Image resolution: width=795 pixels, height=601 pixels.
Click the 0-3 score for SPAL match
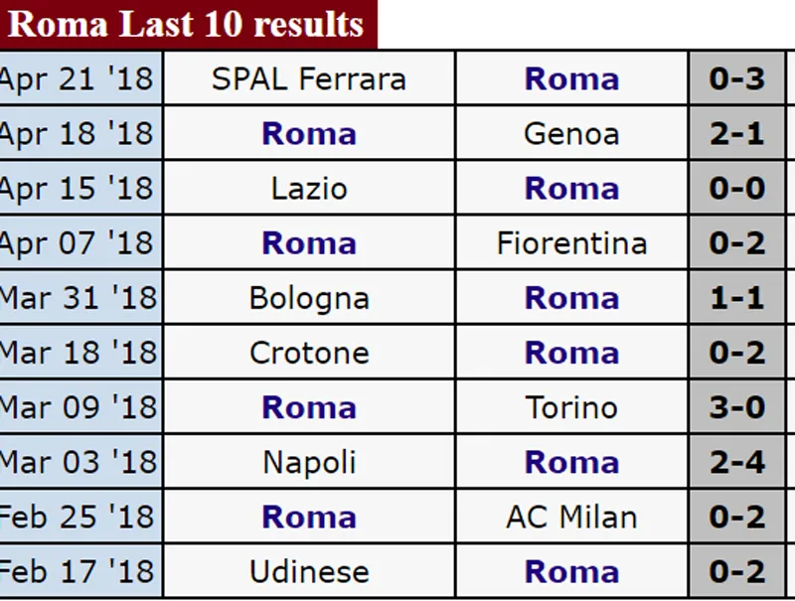[x=736, y=79]
